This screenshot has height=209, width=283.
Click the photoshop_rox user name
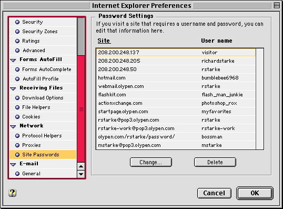point(219,103)
